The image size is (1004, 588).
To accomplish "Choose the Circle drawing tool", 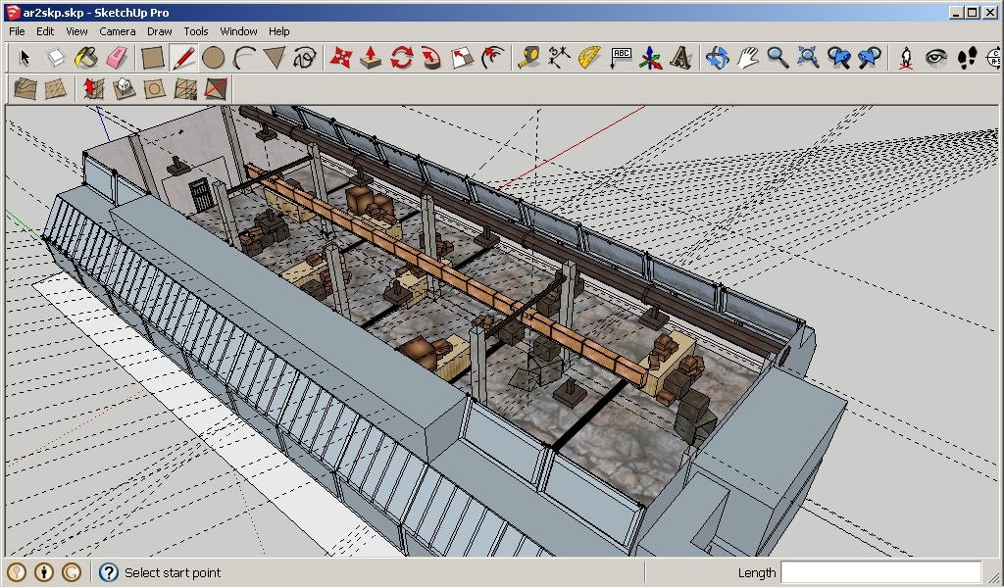I will pos(213,58).
